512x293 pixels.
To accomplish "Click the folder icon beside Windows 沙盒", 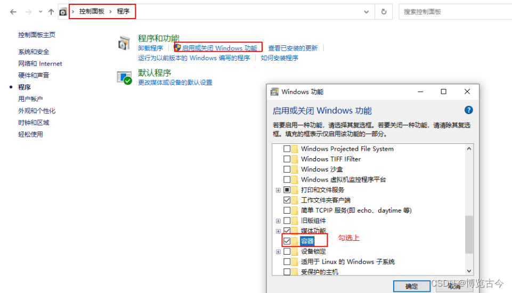I will tap(295, 169).
